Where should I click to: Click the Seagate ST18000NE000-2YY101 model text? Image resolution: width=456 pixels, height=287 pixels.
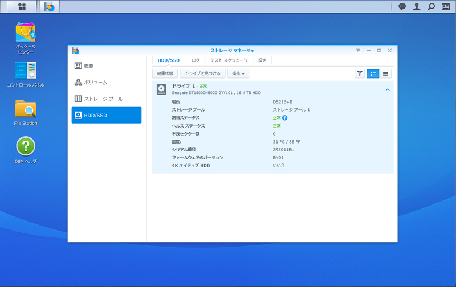tap(202, 93)
